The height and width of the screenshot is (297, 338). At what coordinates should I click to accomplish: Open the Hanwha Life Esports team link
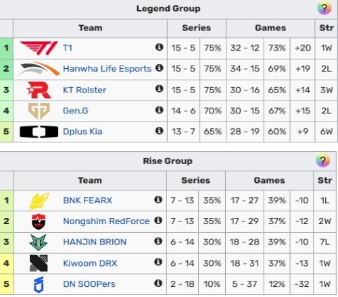coord(107,69)
